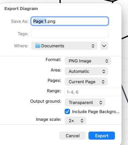Viewport: 128px width, 145px height.
Task: Click the Range input field
Action: [93, 92]
